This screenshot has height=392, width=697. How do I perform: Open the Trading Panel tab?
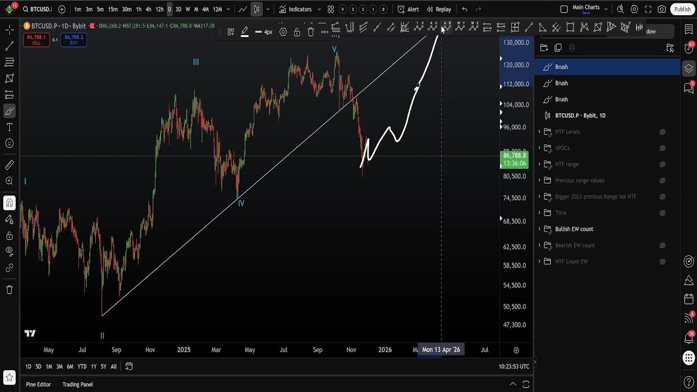point(77,384)
